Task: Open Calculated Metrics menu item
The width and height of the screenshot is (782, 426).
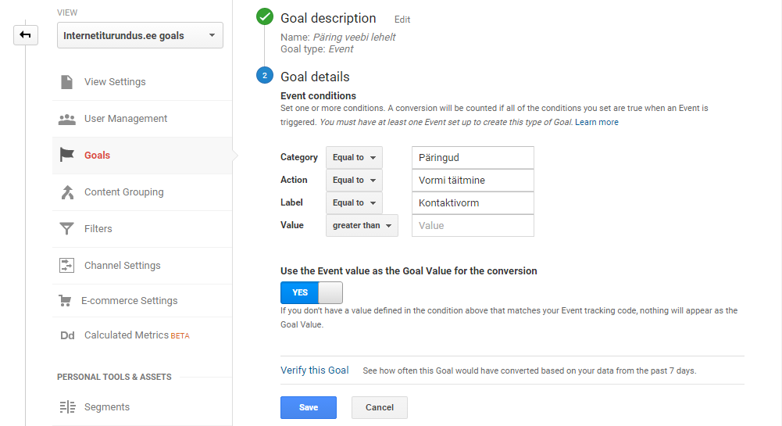Action: click(127, 335)
